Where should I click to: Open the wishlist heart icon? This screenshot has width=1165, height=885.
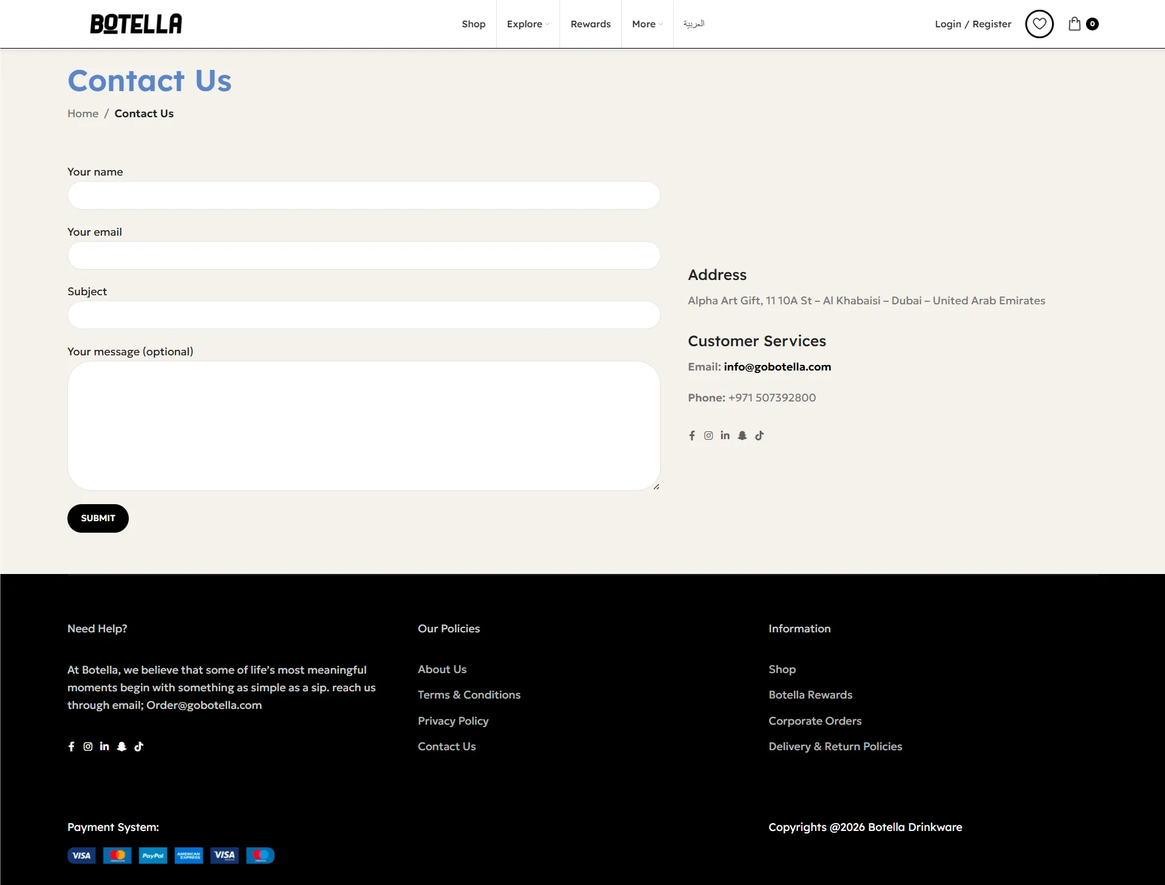[1039, 24]
